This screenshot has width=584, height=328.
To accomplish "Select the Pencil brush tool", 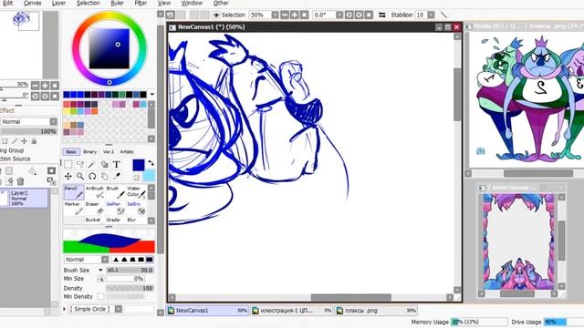I will (74, 192).
